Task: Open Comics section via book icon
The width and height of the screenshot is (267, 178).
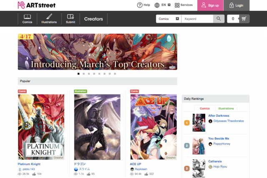Action: pos(27,17)
